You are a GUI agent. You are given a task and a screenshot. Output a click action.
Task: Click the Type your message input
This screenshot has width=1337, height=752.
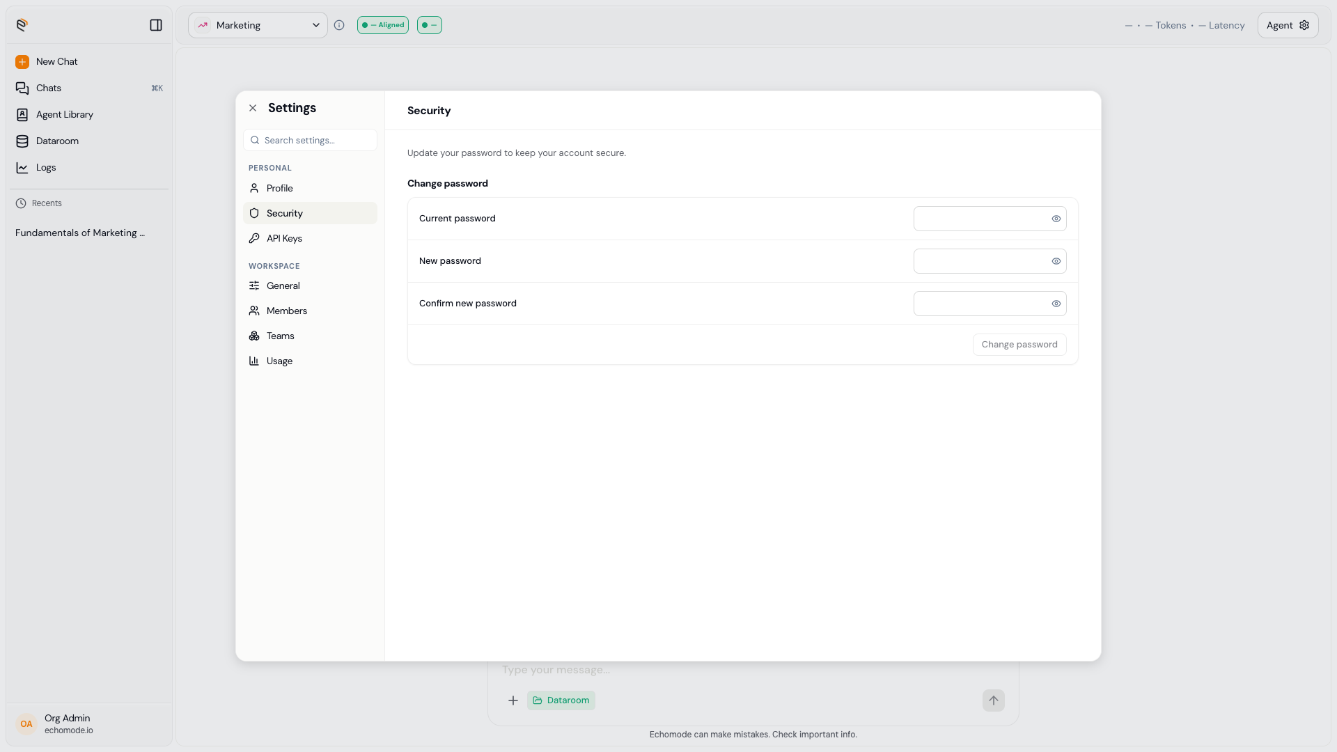pos(752,670)
